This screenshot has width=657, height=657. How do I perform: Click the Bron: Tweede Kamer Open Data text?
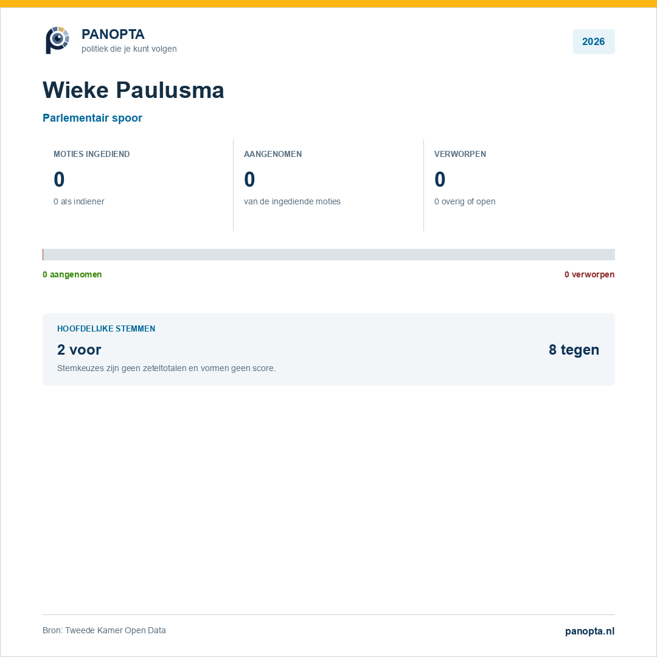point(104,630)
